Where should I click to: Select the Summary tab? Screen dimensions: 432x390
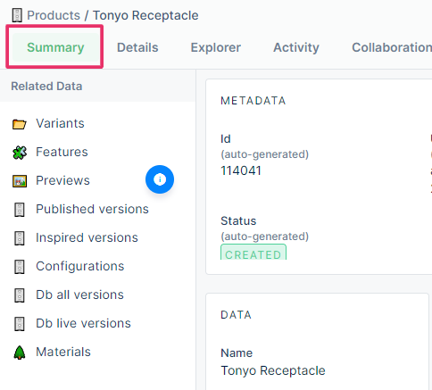coord(55,47)
